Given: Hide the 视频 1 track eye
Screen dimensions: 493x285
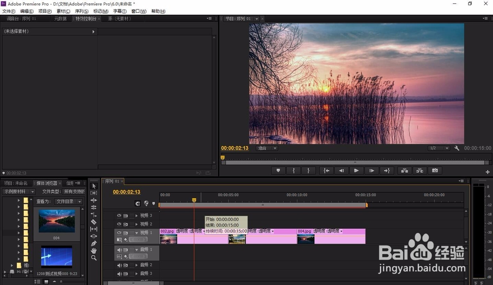Looking at the screenshot, I should 119,233.
